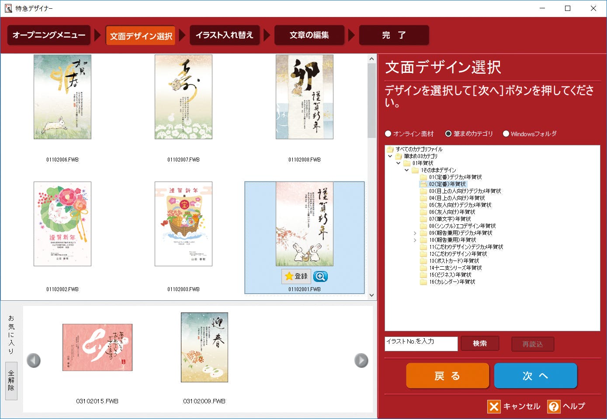607x419 pixels.
Task: Collapse the 筆まめ33カテゴリ tree node
Action: 390,156
